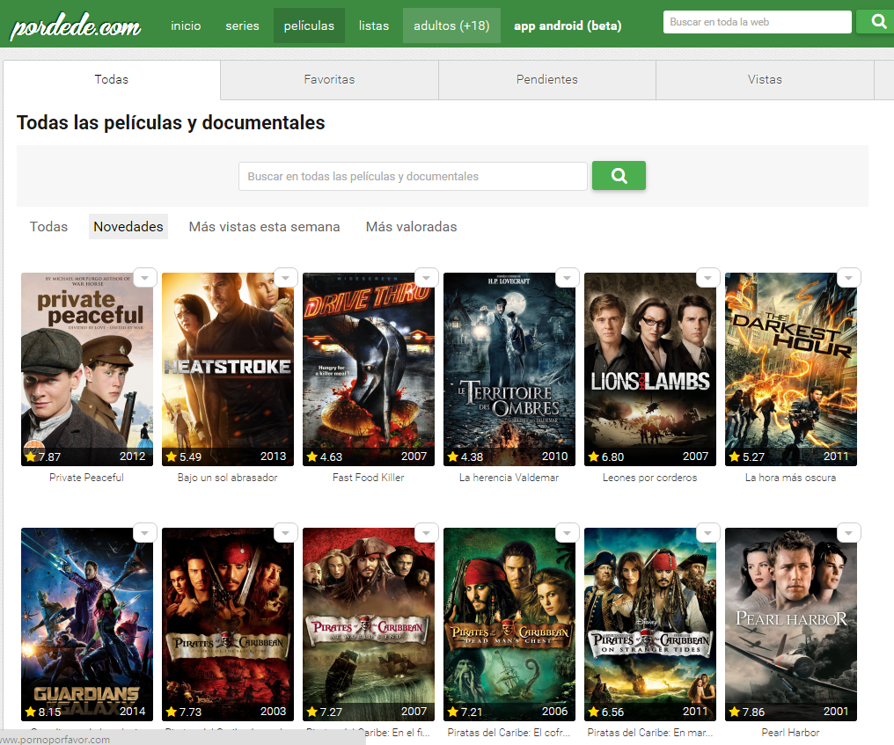Click Leones por corderos title
This screenshot has height=745, width=894.
650,478
